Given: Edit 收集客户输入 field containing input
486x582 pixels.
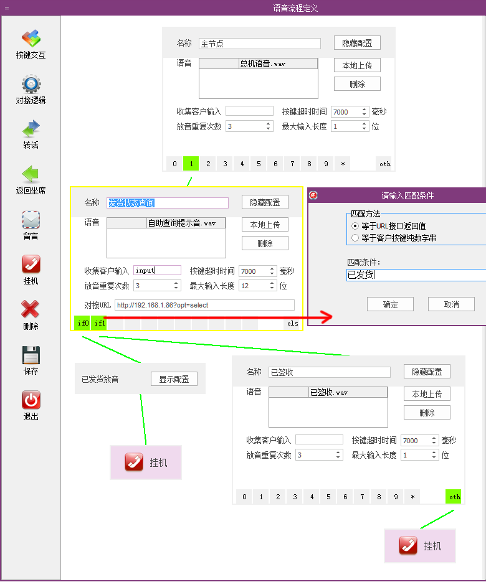Looking at the screenshot, I should 157,270.
